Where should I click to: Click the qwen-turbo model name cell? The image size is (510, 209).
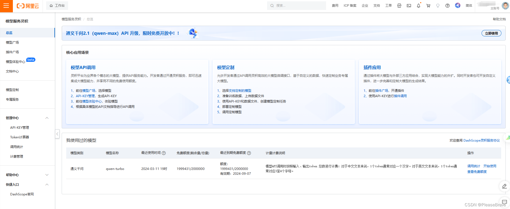[115, 169]
